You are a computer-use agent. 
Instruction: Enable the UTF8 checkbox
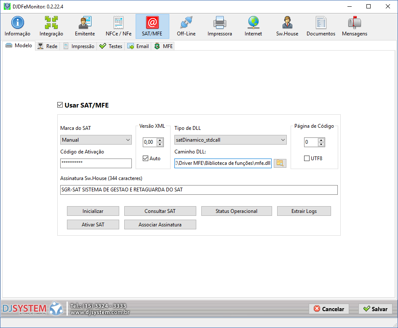pos(307,159)
